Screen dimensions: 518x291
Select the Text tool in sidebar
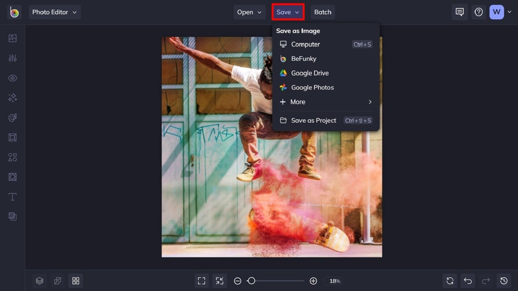click(x=13, y=197)
